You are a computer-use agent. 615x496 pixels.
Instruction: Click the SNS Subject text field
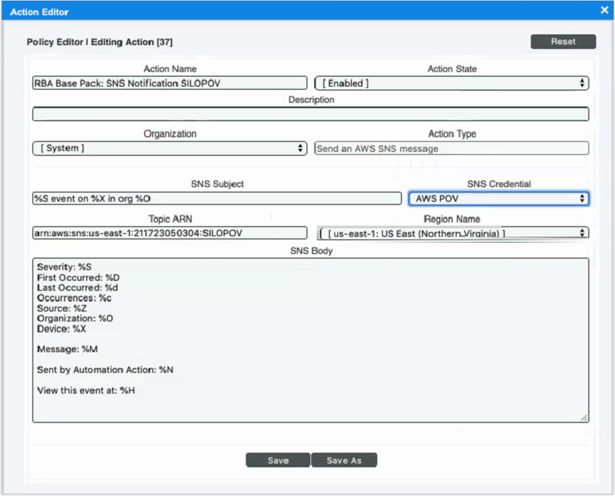coord(216,199)
